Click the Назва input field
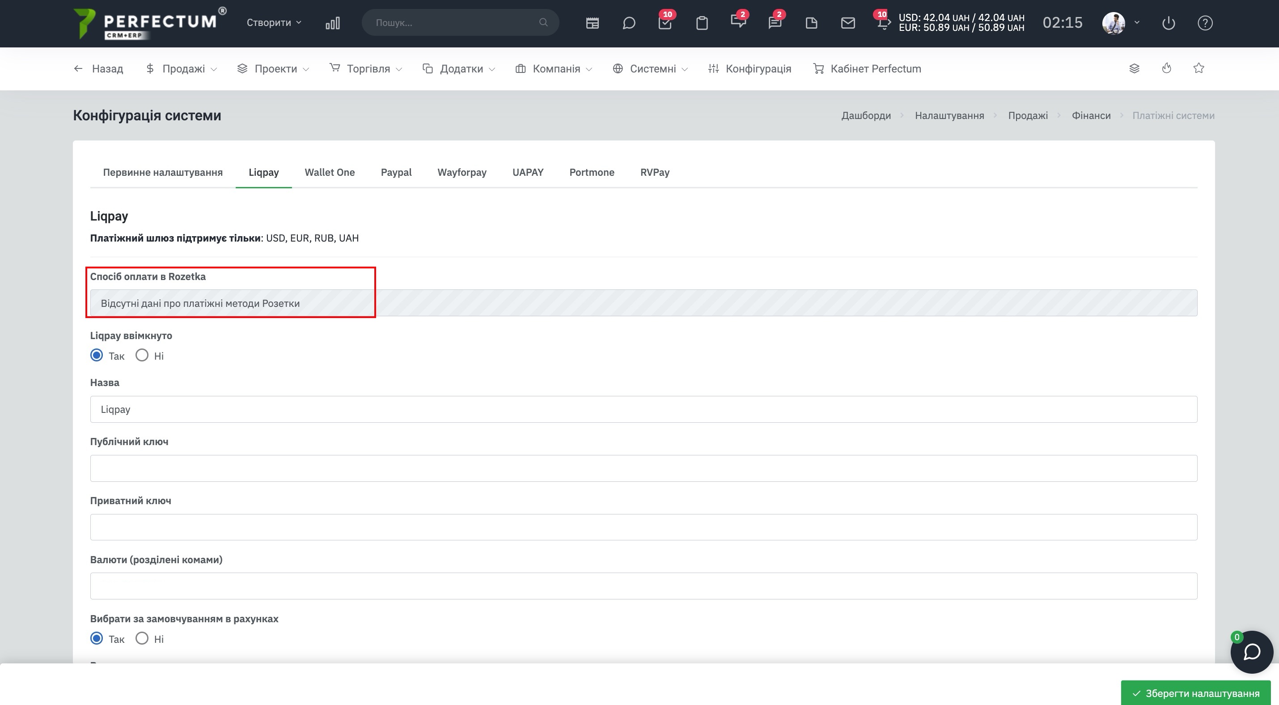Screen dimensions: 1279x705 pyautogui.click(x=644, y=409)
